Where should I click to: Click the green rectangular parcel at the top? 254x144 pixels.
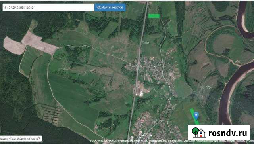tap(154, 16)
